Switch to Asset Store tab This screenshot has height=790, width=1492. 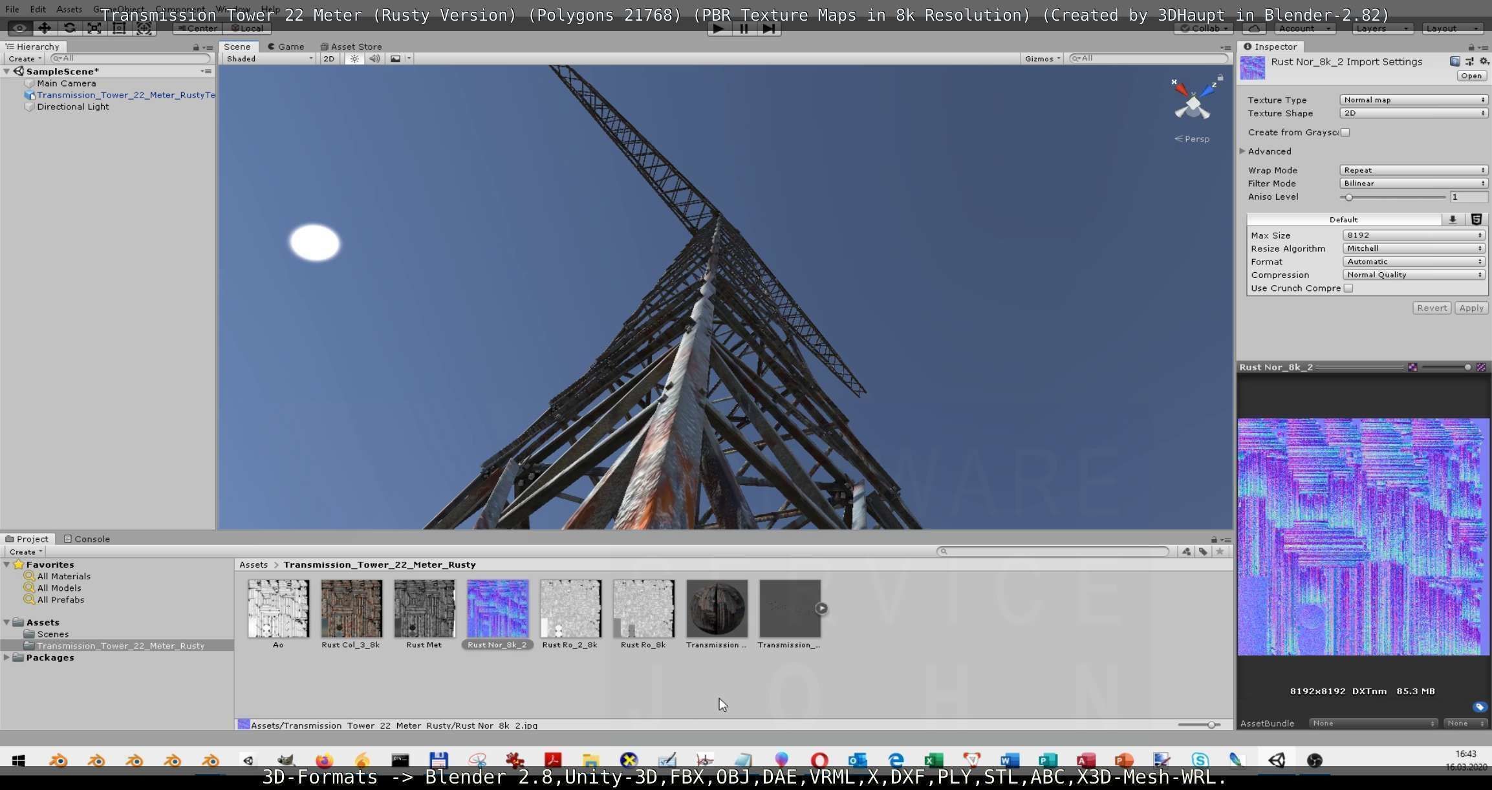point(351,47)
